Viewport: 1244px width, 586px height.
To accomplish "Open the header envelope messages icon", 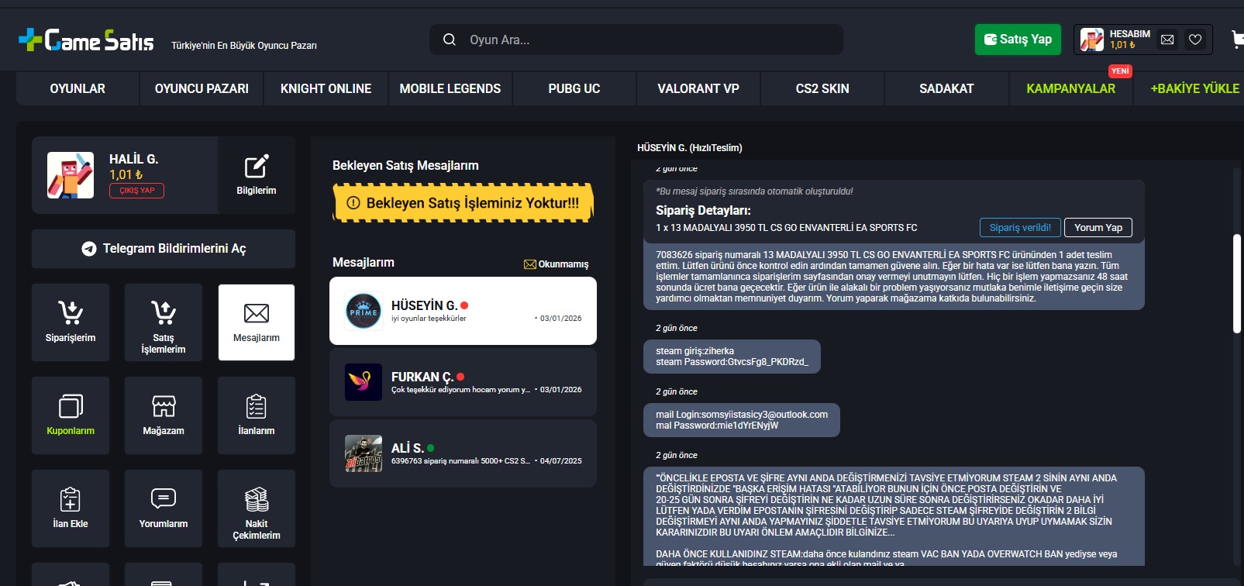I will pos(1167,40).
